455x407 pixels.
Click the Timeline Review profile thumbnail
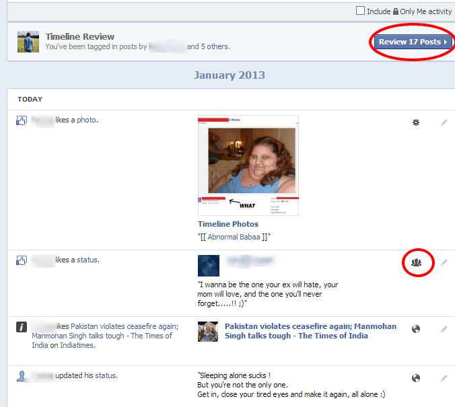pos(28,42)
